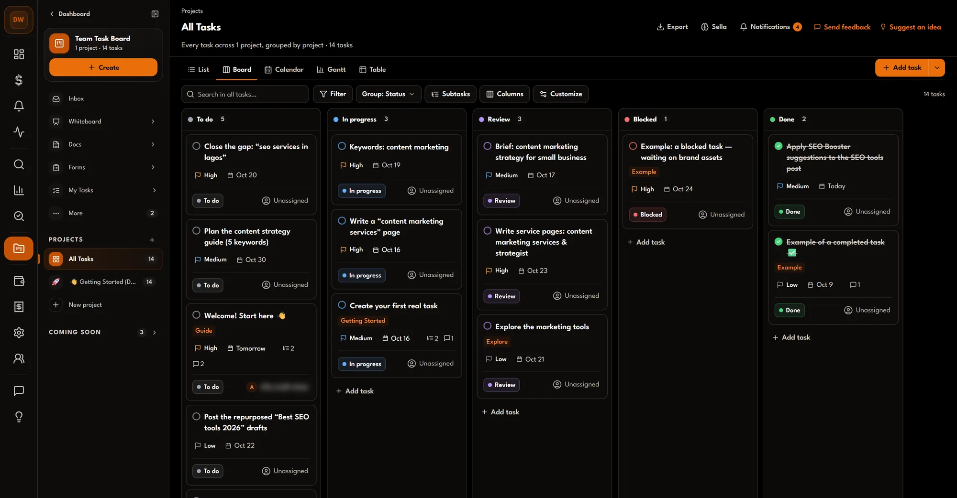Open the receipt icon in left rail

[x=19, y=306]
